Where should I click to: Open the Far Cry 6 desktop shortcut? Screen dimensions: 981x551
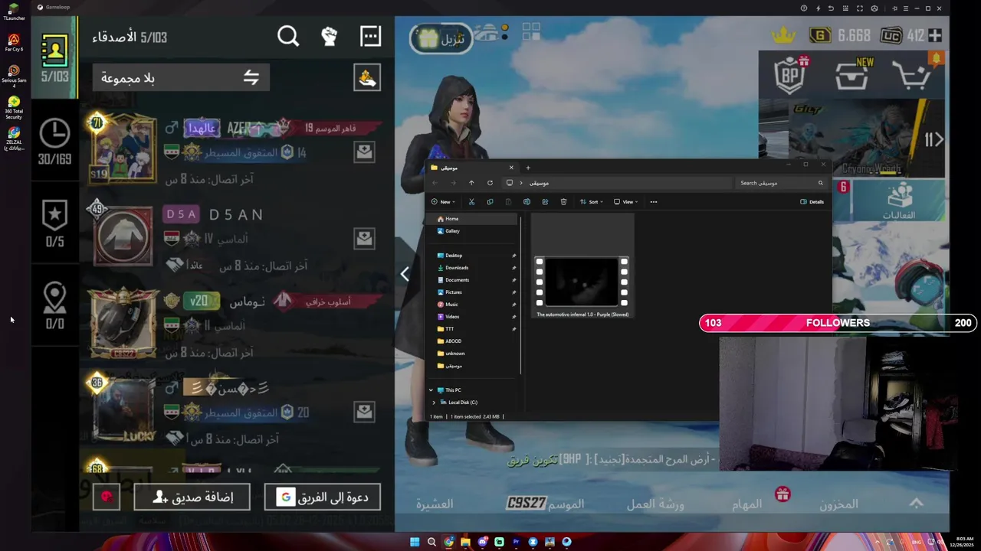click(14, 42)
